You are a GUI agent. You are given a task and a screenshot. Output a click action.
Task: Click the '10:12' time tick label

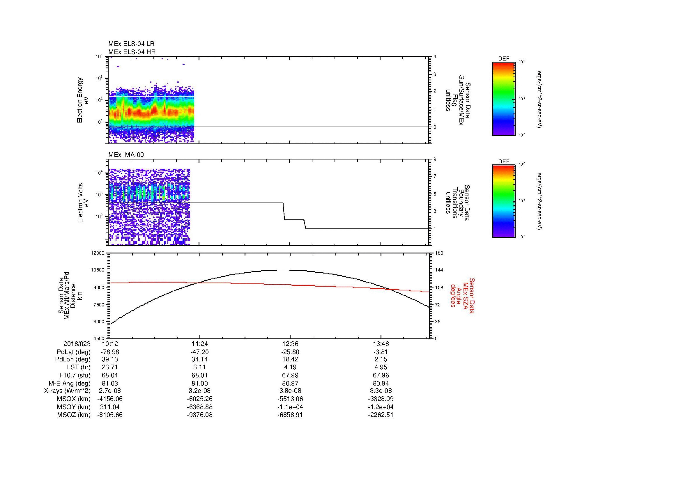110,344
